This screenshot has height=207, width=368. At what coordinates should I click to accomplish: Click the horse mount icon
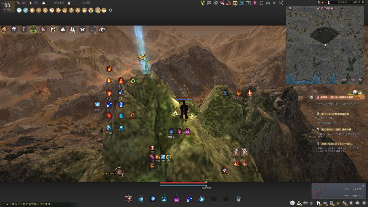(x=4, y=29)
